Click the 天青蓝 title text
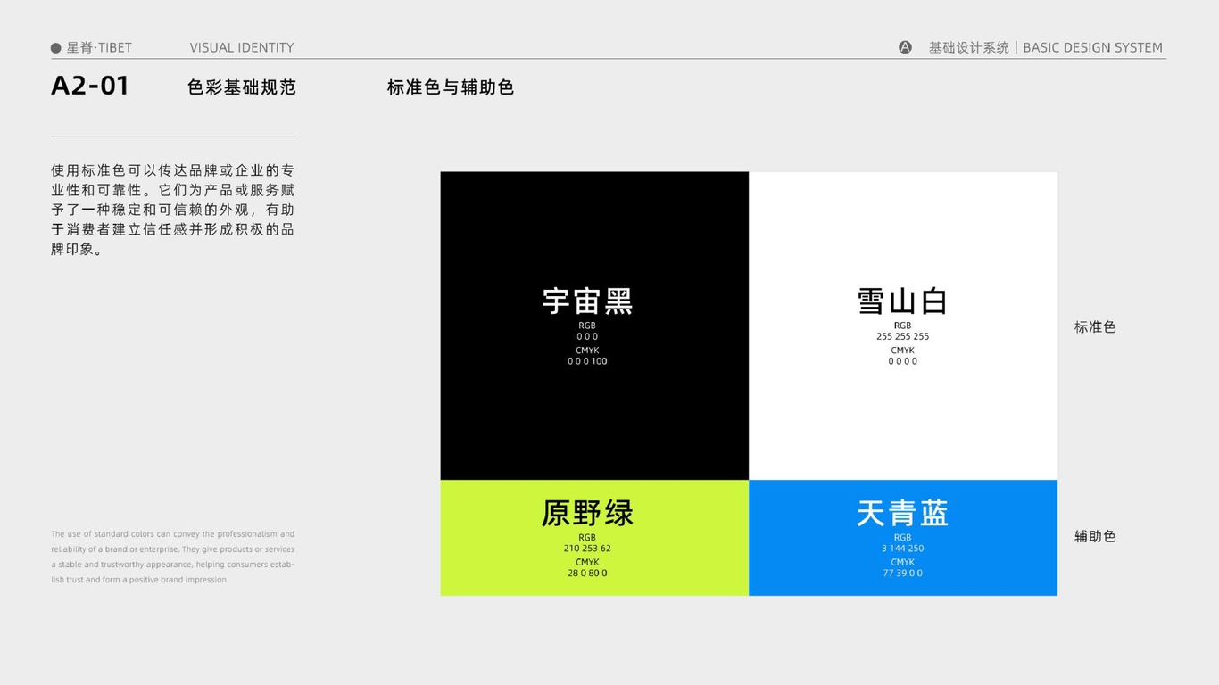Screen dimensions: 1219x685 [x=902, y=513]
